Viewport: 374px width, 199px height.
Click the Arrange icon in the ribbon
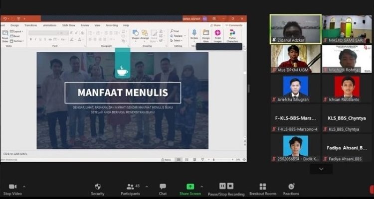[x=145, y=33]
